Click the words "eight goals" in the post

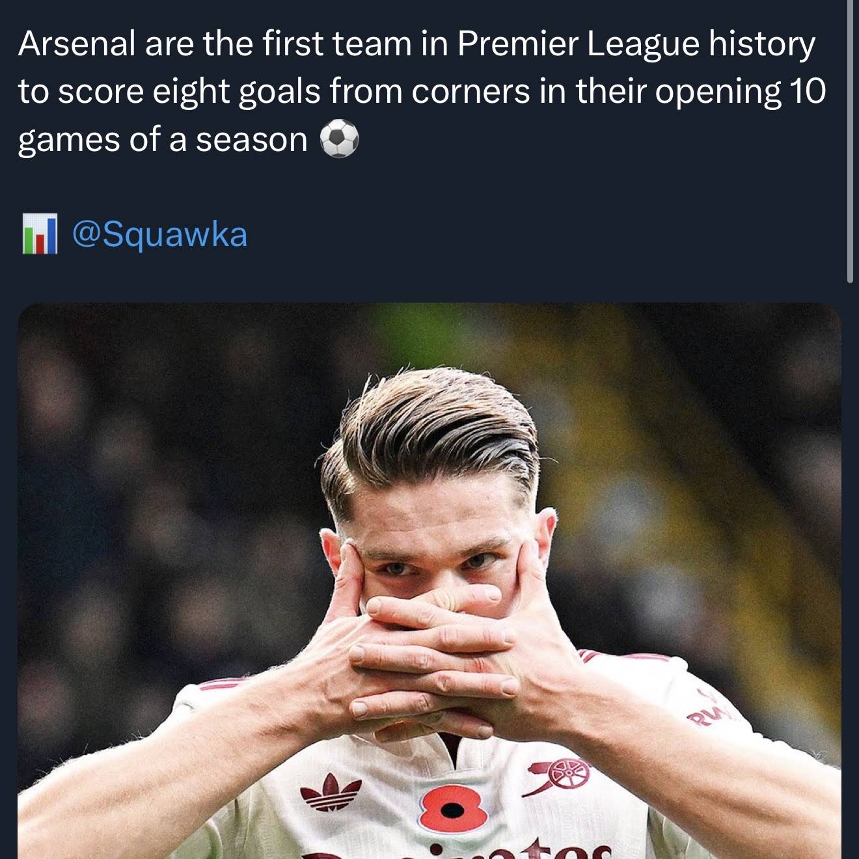coord(236,92)
